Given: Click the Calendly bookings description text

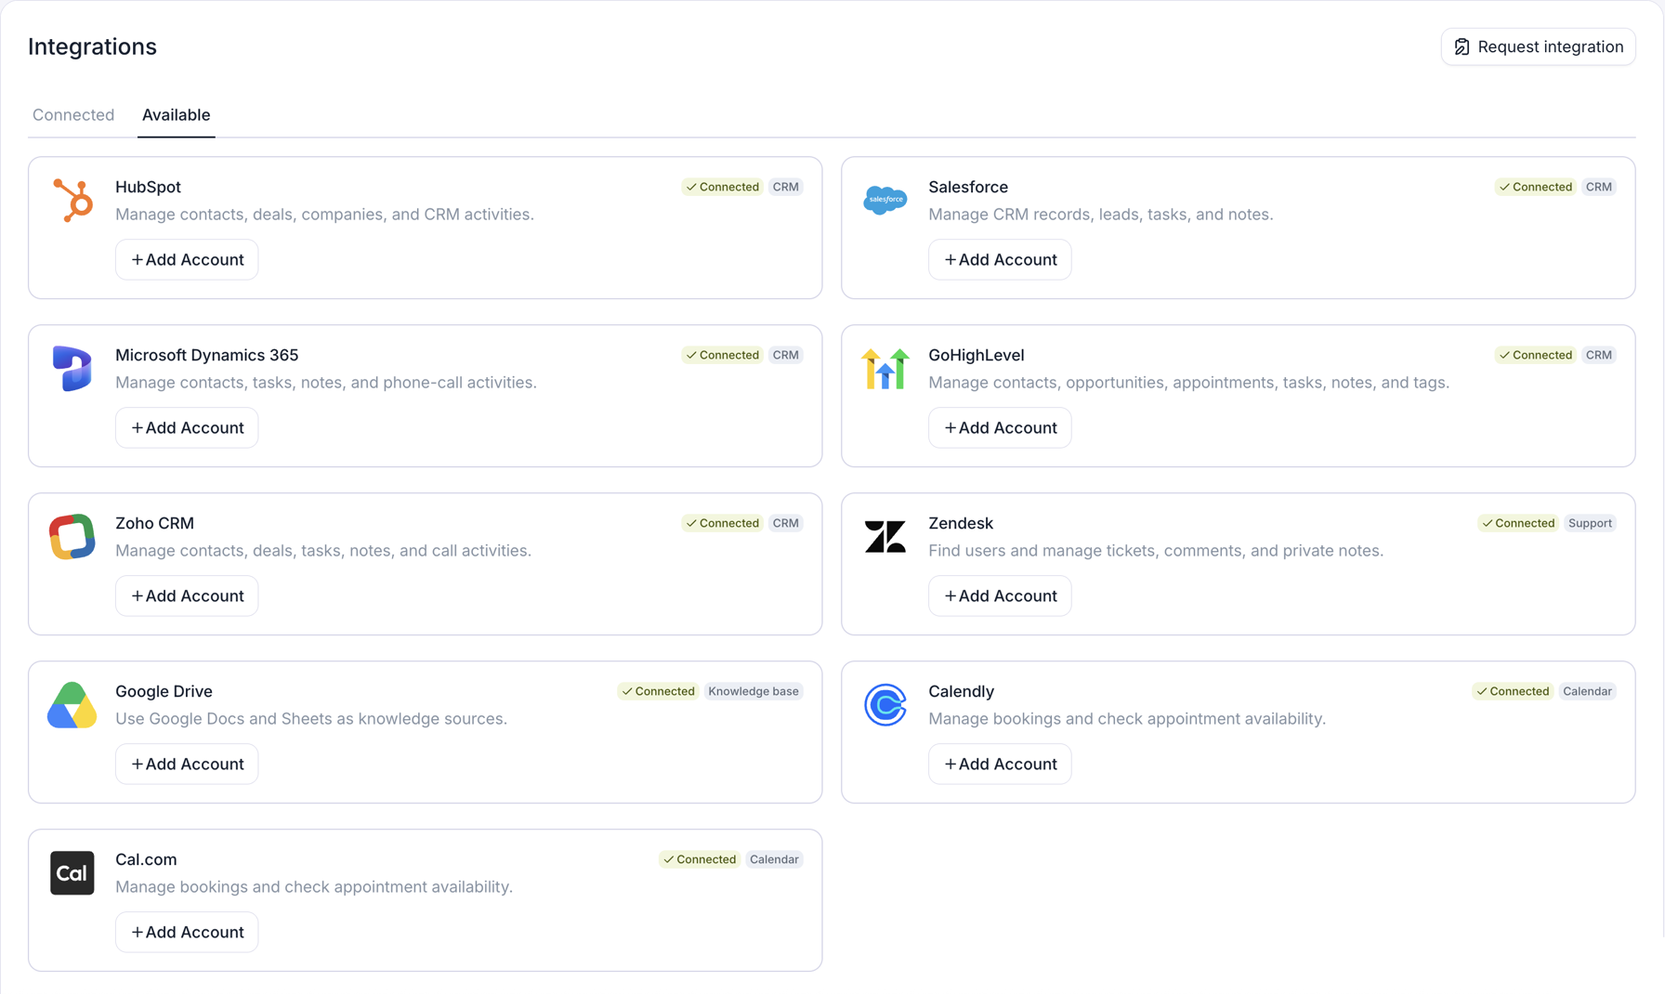Looking at the screenshot, I should (x=1127, y=718).
